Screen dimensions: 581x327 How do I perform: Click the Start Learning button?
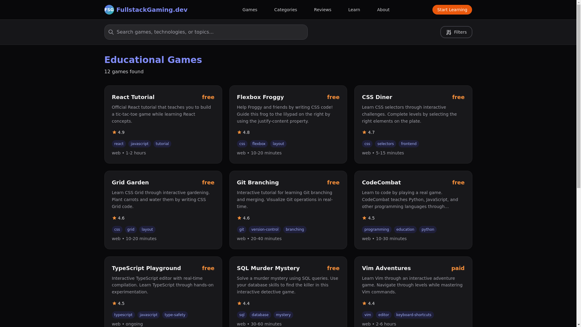[x=452, y=10]
